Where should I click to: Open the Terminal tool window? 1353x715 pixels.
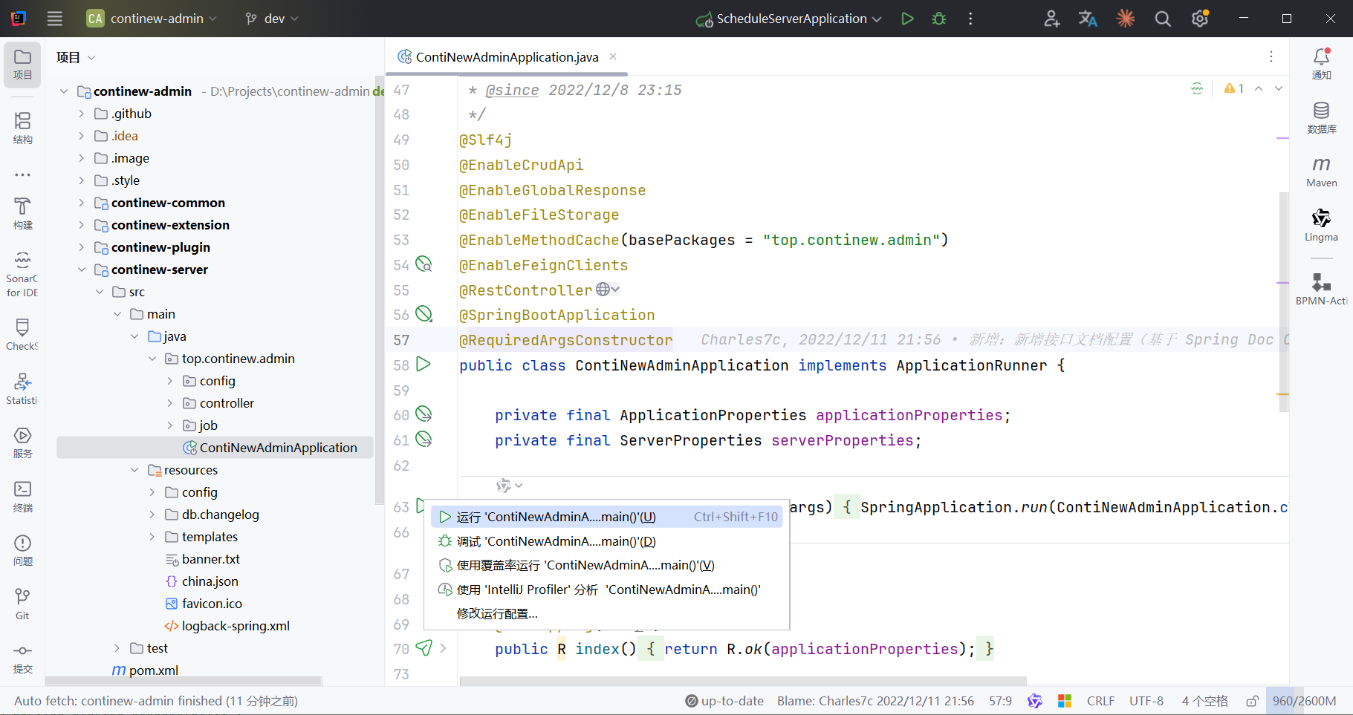point(22,497)
